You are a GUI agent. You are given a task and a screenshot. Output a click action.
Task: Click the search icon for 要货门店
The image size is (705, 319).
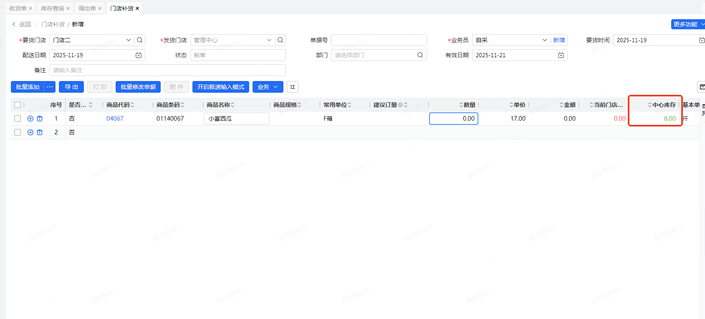(140, 40)
